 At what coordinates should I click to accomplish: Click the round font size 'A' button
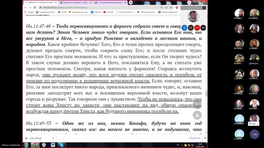tap(197, 115)
